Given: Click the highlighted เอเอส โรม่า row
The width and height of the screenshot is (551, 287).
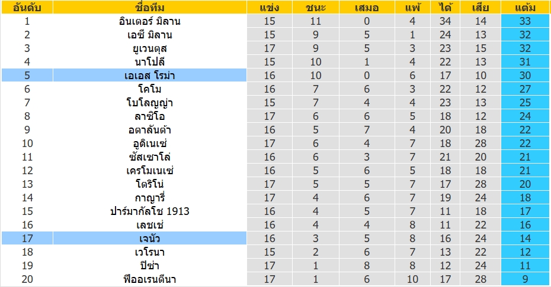Looking at the screenshot, I should pyautogui.click(x=149, y=76).
